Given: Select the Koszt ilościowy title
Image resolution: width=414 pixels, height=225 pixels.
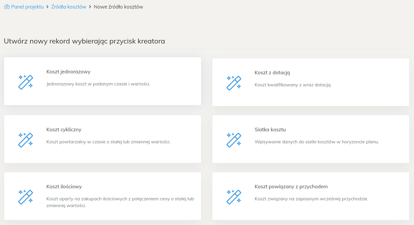Looking at the screenshot, I should point(64,187).
